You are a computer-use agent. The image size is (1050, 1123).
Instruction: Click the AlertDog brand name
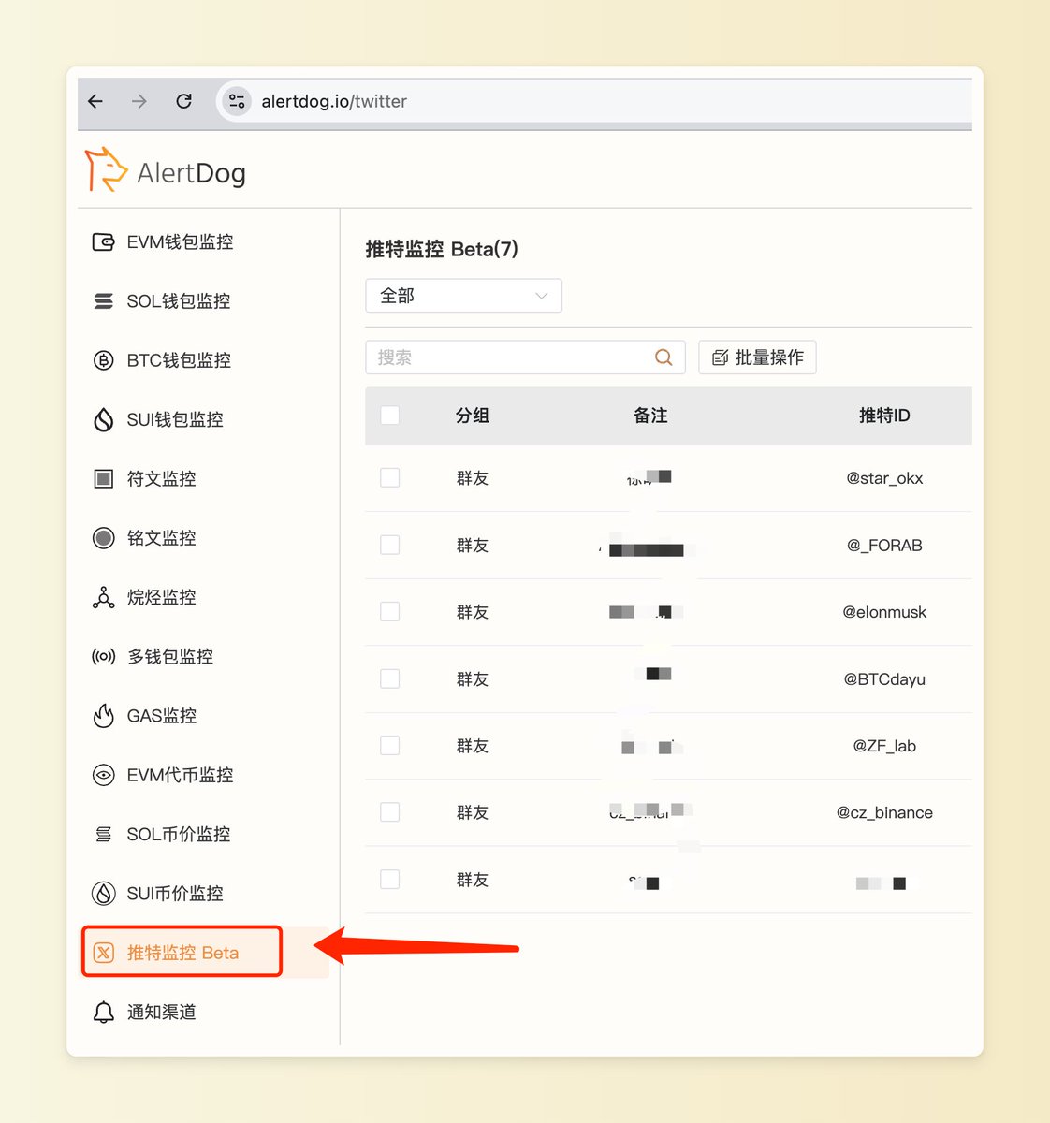[x=191, y=173]
